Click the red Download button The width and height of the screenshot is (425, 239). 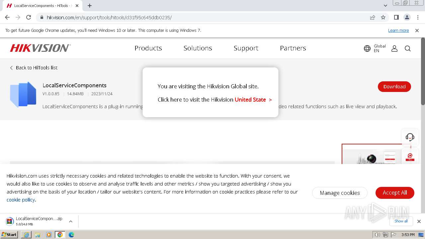tap(394, 87)
